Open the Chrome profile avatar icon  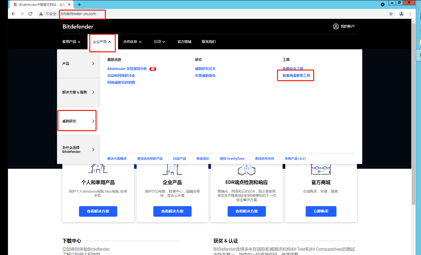point(401,14)
